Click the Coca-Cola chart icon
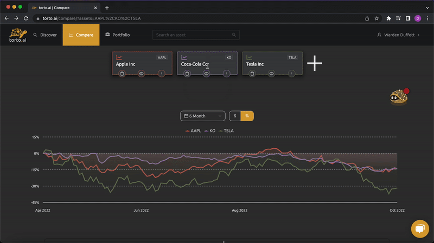The image size is (434, 243). point(184,57)
